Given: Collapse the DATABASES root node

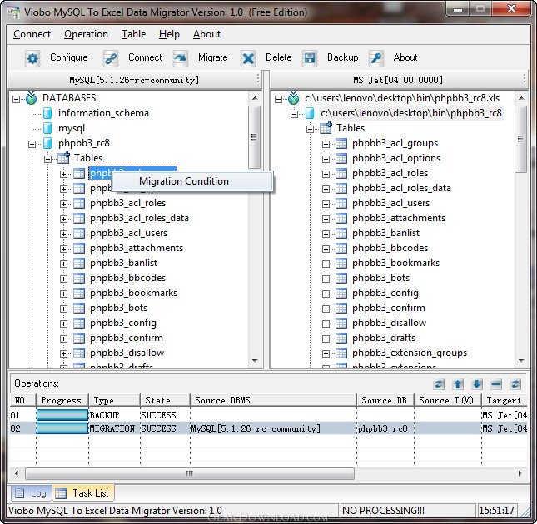Looking at the screenshot, I should click(x=16, y=99).
